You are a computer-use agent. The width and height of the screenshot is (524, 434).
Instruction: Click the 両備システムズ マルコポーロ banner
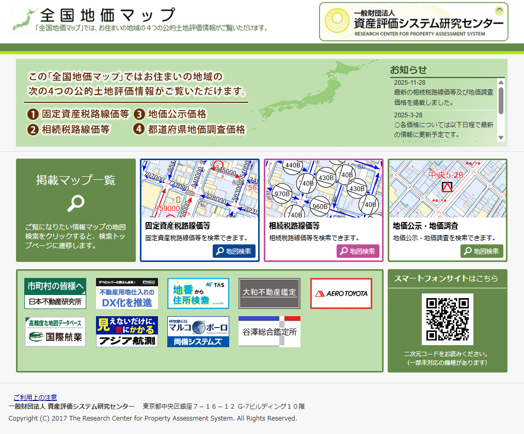(198, 332)
